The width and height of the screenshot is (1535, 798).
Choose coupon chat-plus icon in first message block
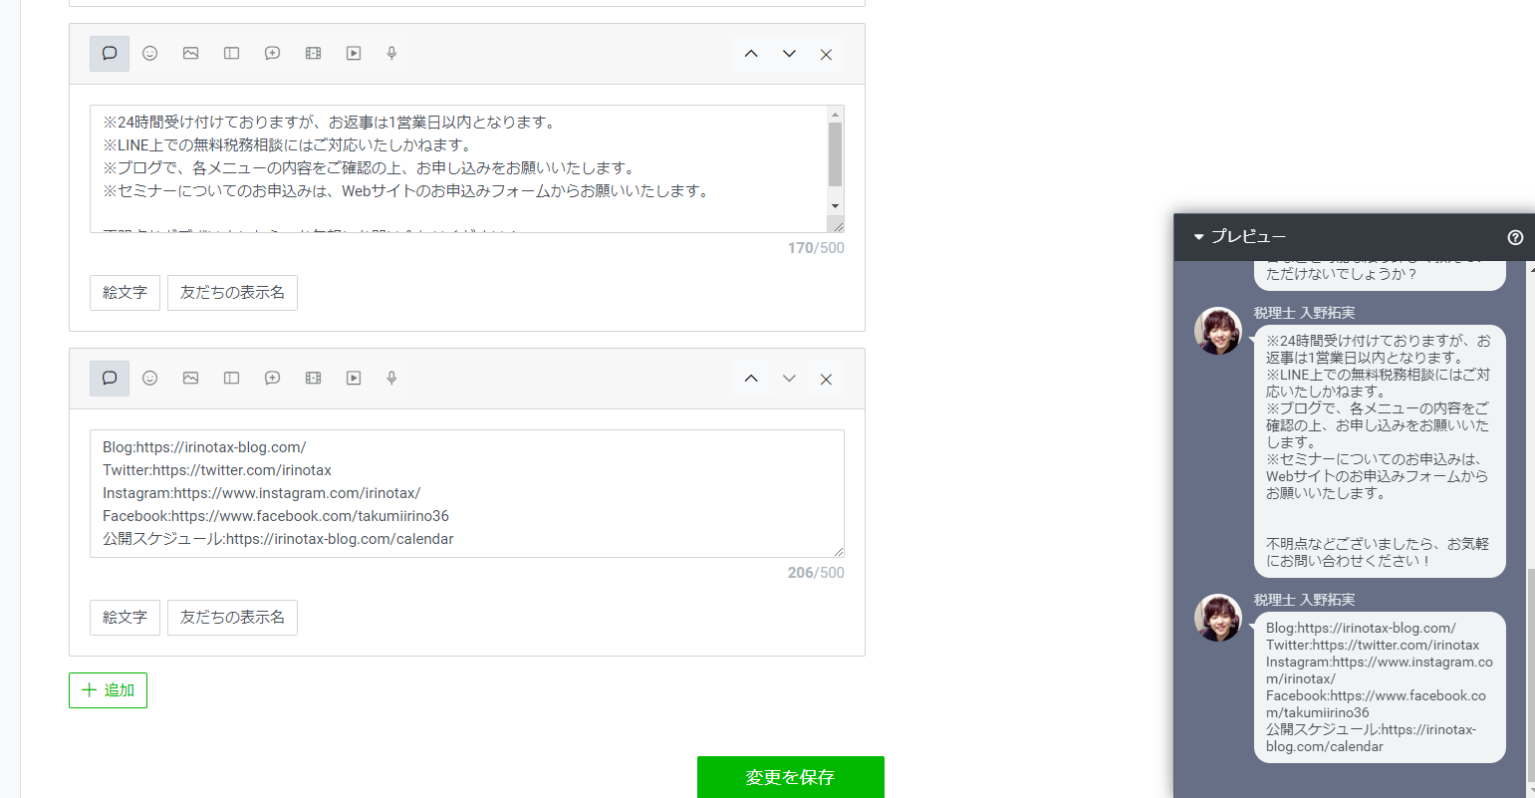pyautogui.click(x=272, y=54)
